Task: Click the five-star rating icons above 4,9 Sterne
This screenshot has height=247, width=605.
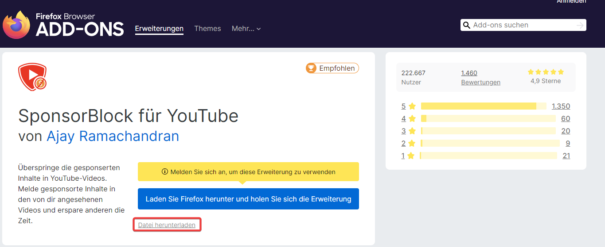Action: [x=546, y=72]
